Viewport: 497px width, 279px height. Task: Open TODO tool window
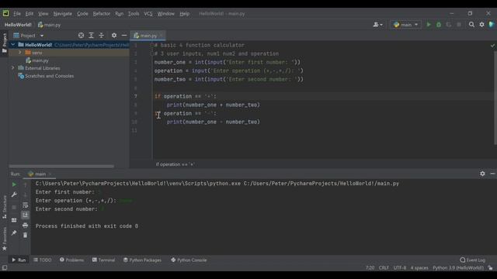point(42,260)
